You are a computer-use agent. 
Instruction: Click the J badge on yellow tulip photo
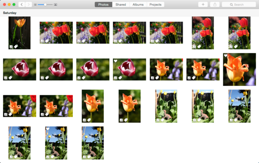pos(11,47)
